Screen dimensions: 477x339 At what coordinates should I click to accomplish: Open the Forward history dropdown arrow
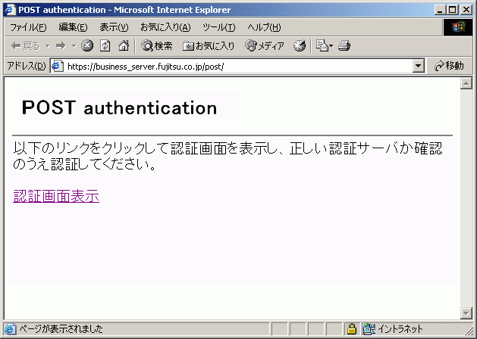(74, 46)
